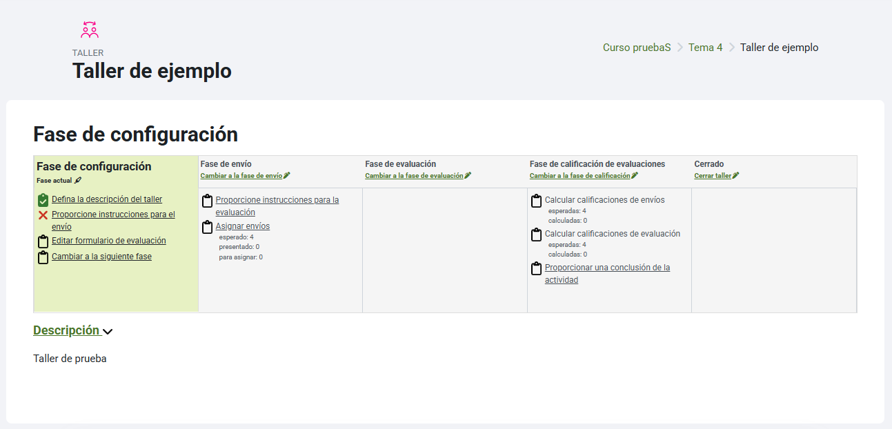This screenshot has width=892, height=429.
Task: Click clipboard icon beside Cambiar a la siguiente fase
Action: click(43, 257)
